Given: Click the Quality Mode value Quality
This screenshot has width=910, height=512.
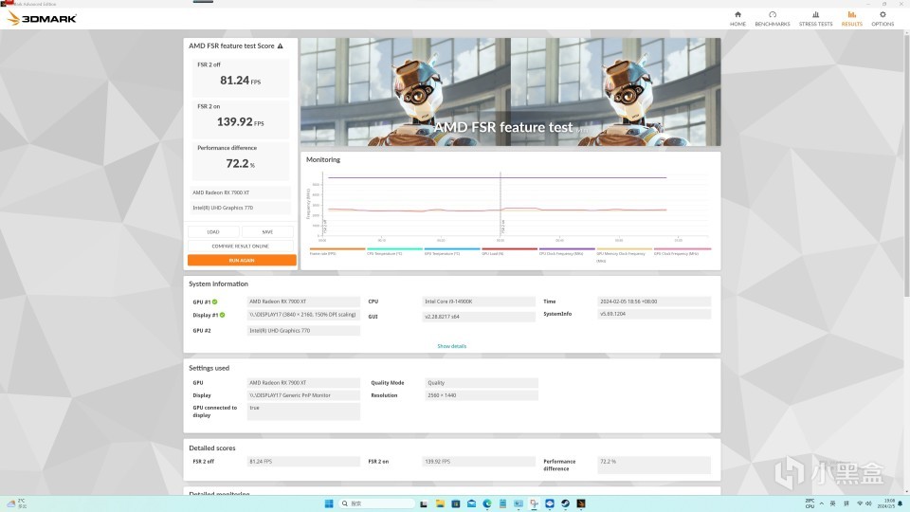Looking at the screenshot, I should coord(482,382).
